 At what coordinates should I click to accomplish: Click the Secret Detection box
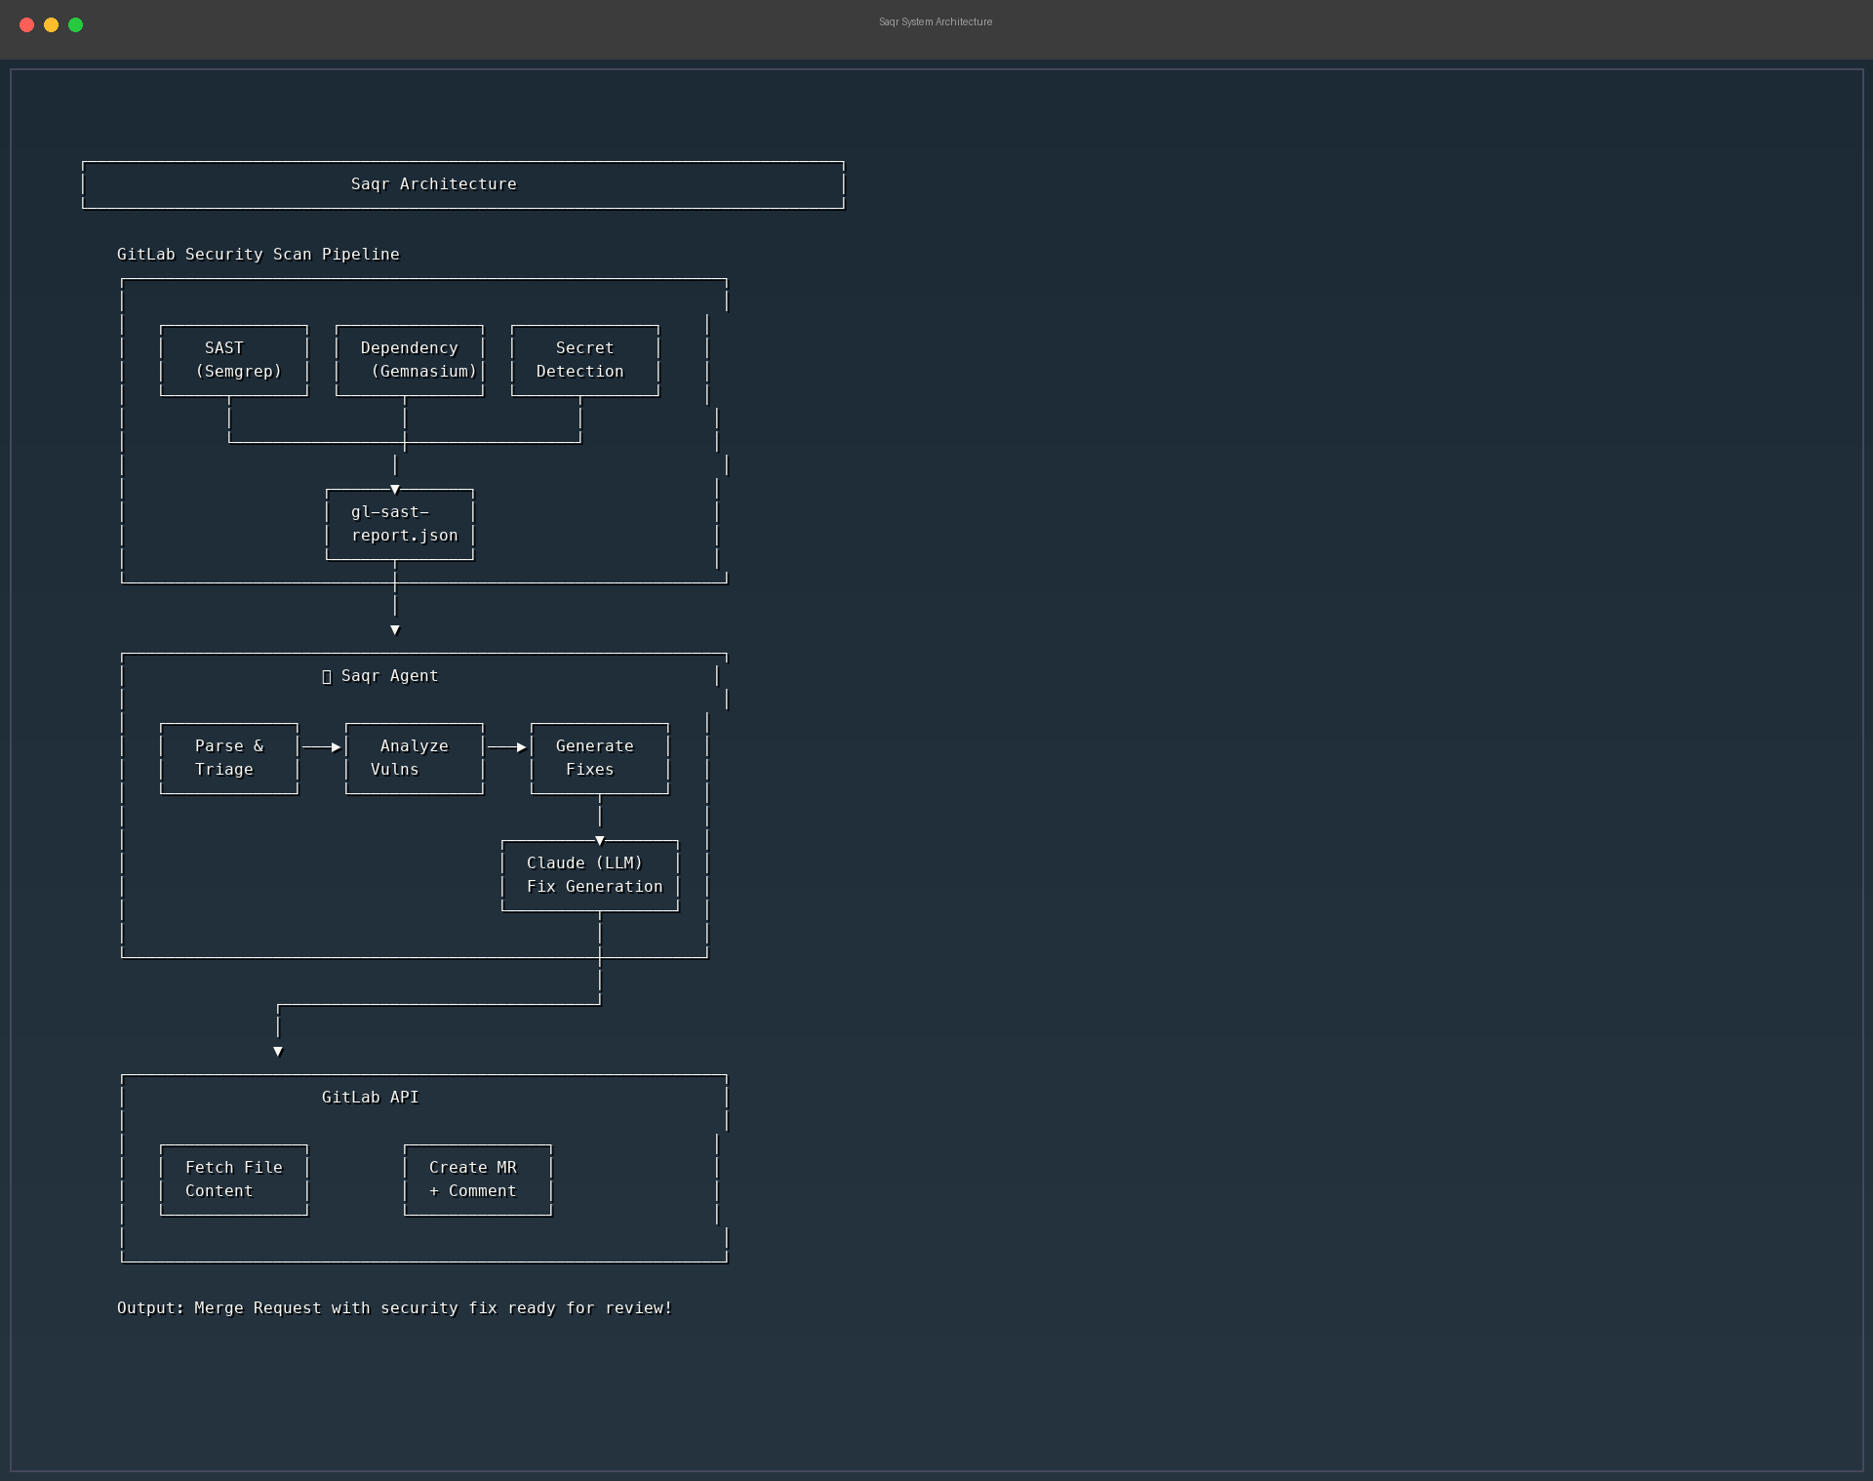pos(584,360)
